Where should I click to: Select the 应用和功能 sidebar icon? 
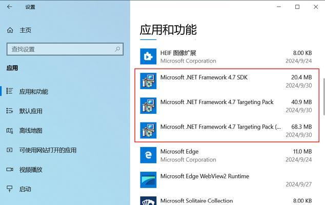(x=10, y=91)
